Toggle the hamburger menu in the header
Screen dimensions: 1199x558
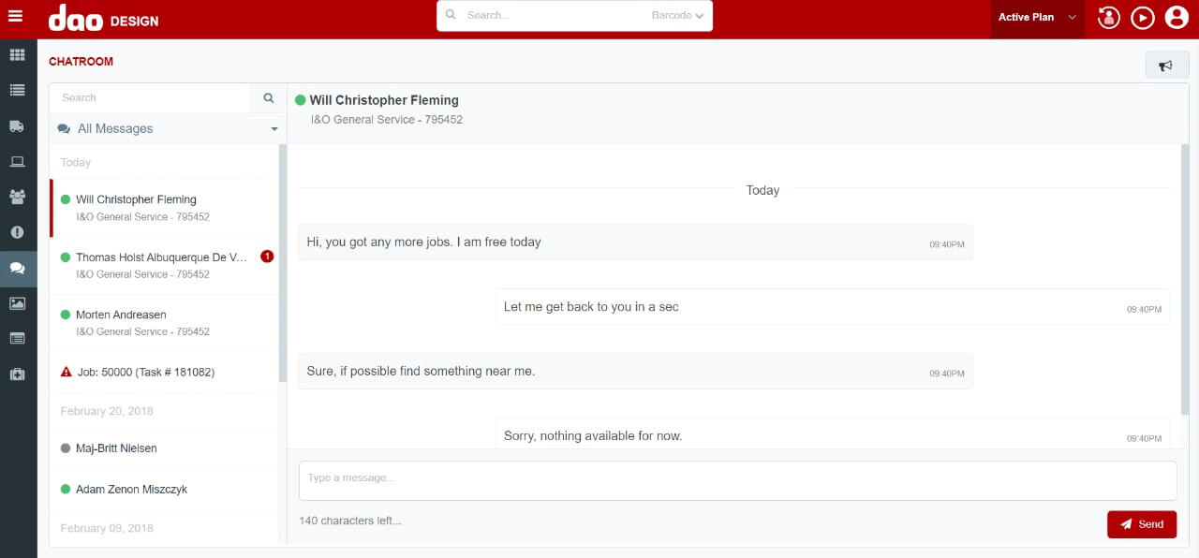pyautogui.click(x=15, y=16)
